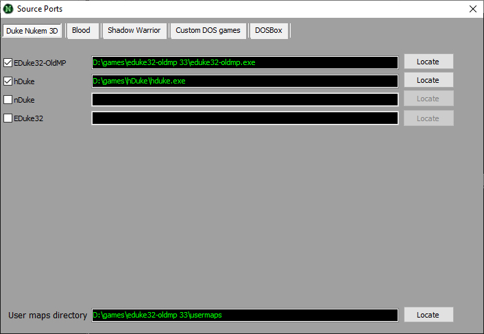Locate the User maps directory
The width and height of the screenshot is (484, 334).
428,315
